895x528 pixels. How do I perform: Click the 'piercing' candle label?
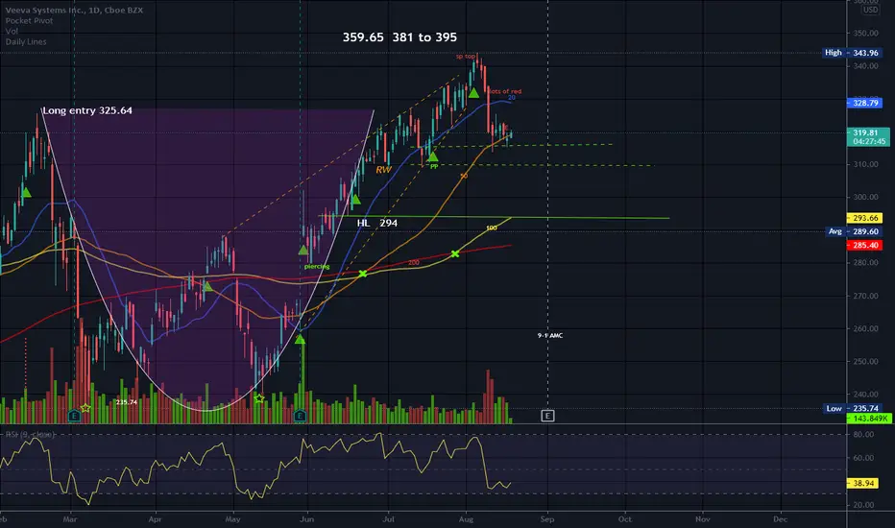tap(317, 267)
